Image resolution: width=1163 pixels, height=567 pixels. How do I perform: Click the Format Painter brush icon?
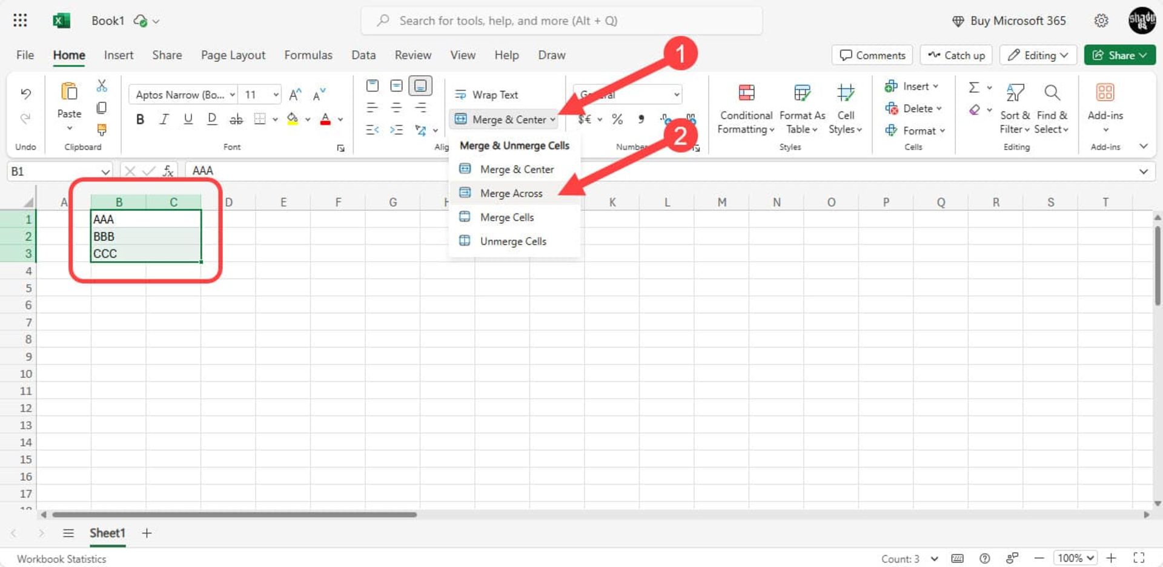coord(102,130)
